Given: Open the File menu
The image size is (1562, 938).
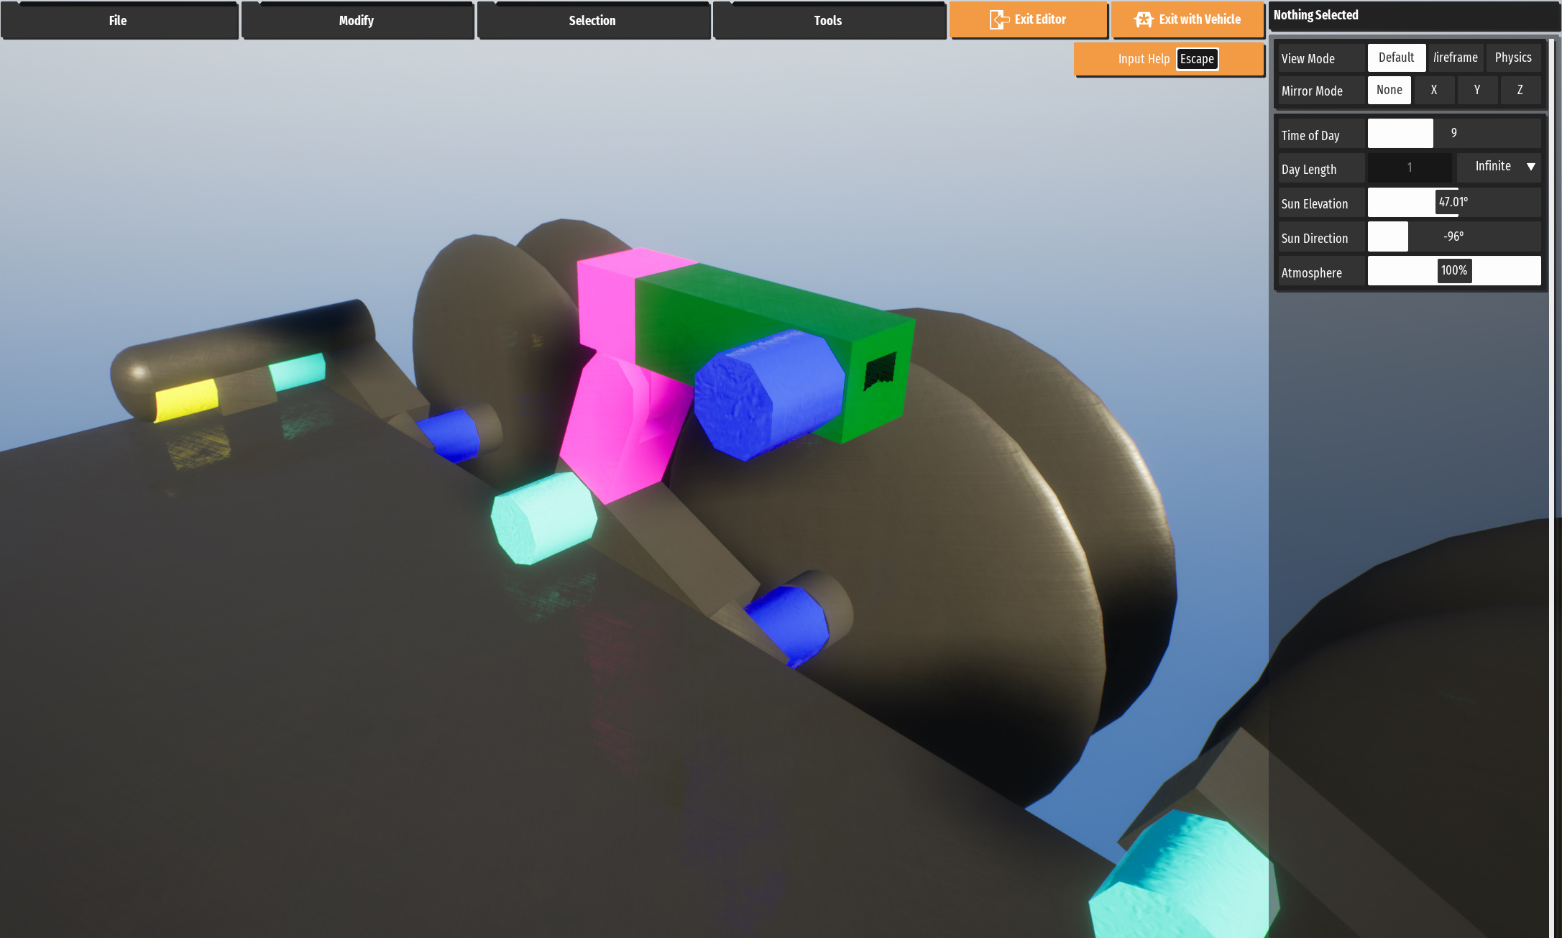Looking at the screenshot, I should click(x=119, y=20).
